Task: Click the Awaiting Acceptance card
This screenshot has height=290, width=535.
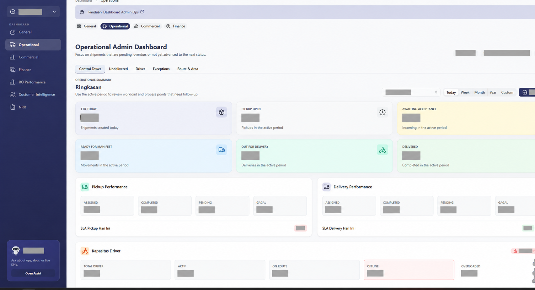Action: (x=466, y=118)
